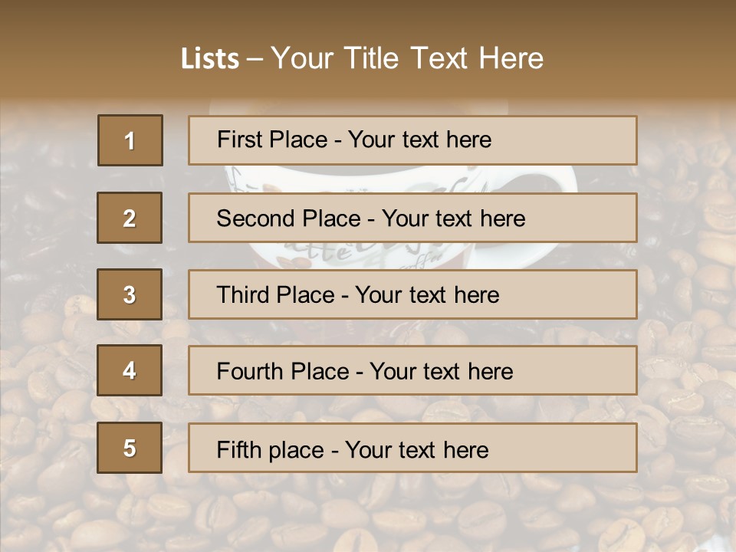Click the number 3 list marker
Image resolution: width=736 pixels, height=552 pixels.
coord(130,294)
